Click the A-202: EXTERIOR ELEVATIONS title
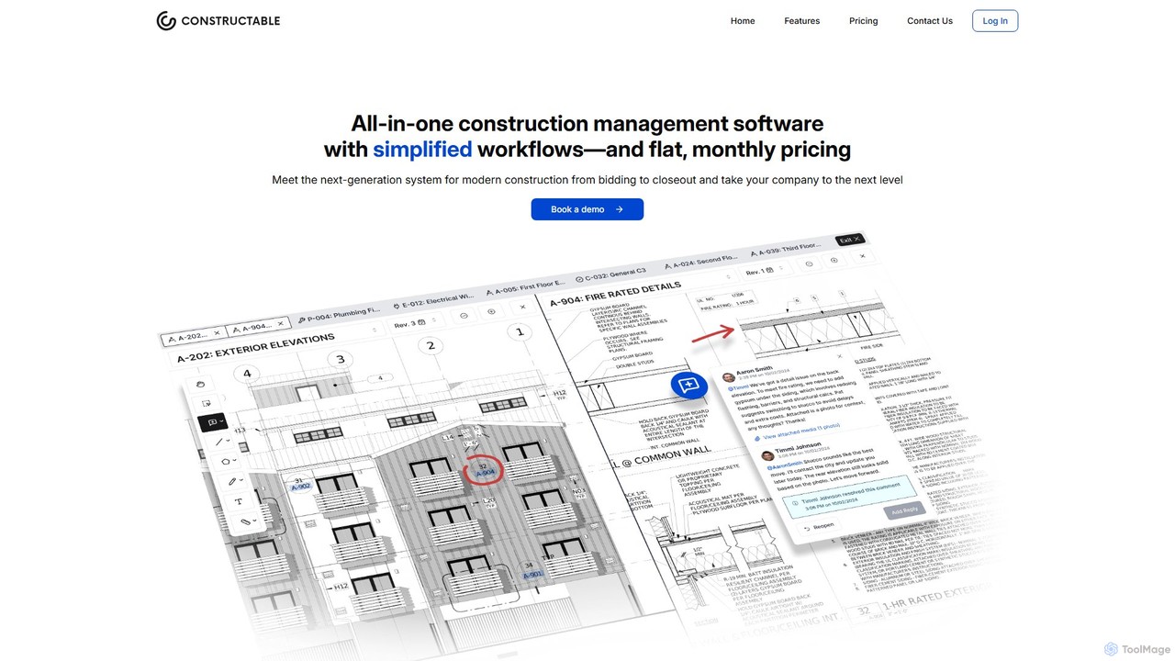 click(x=256, y=347)
